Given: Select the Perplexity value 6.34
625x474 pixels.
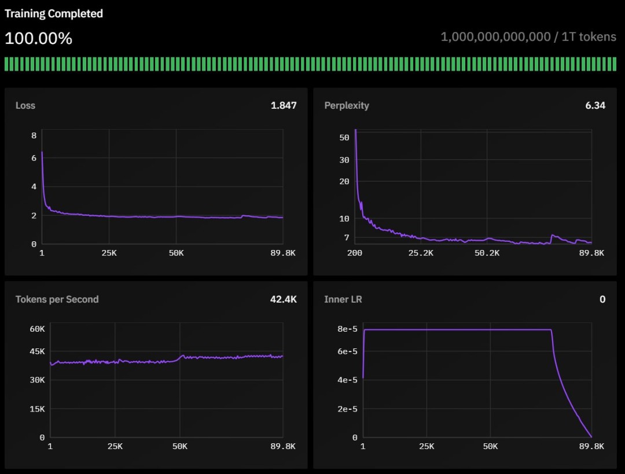Looking at the screenshot, I should [x=595, y=105].
